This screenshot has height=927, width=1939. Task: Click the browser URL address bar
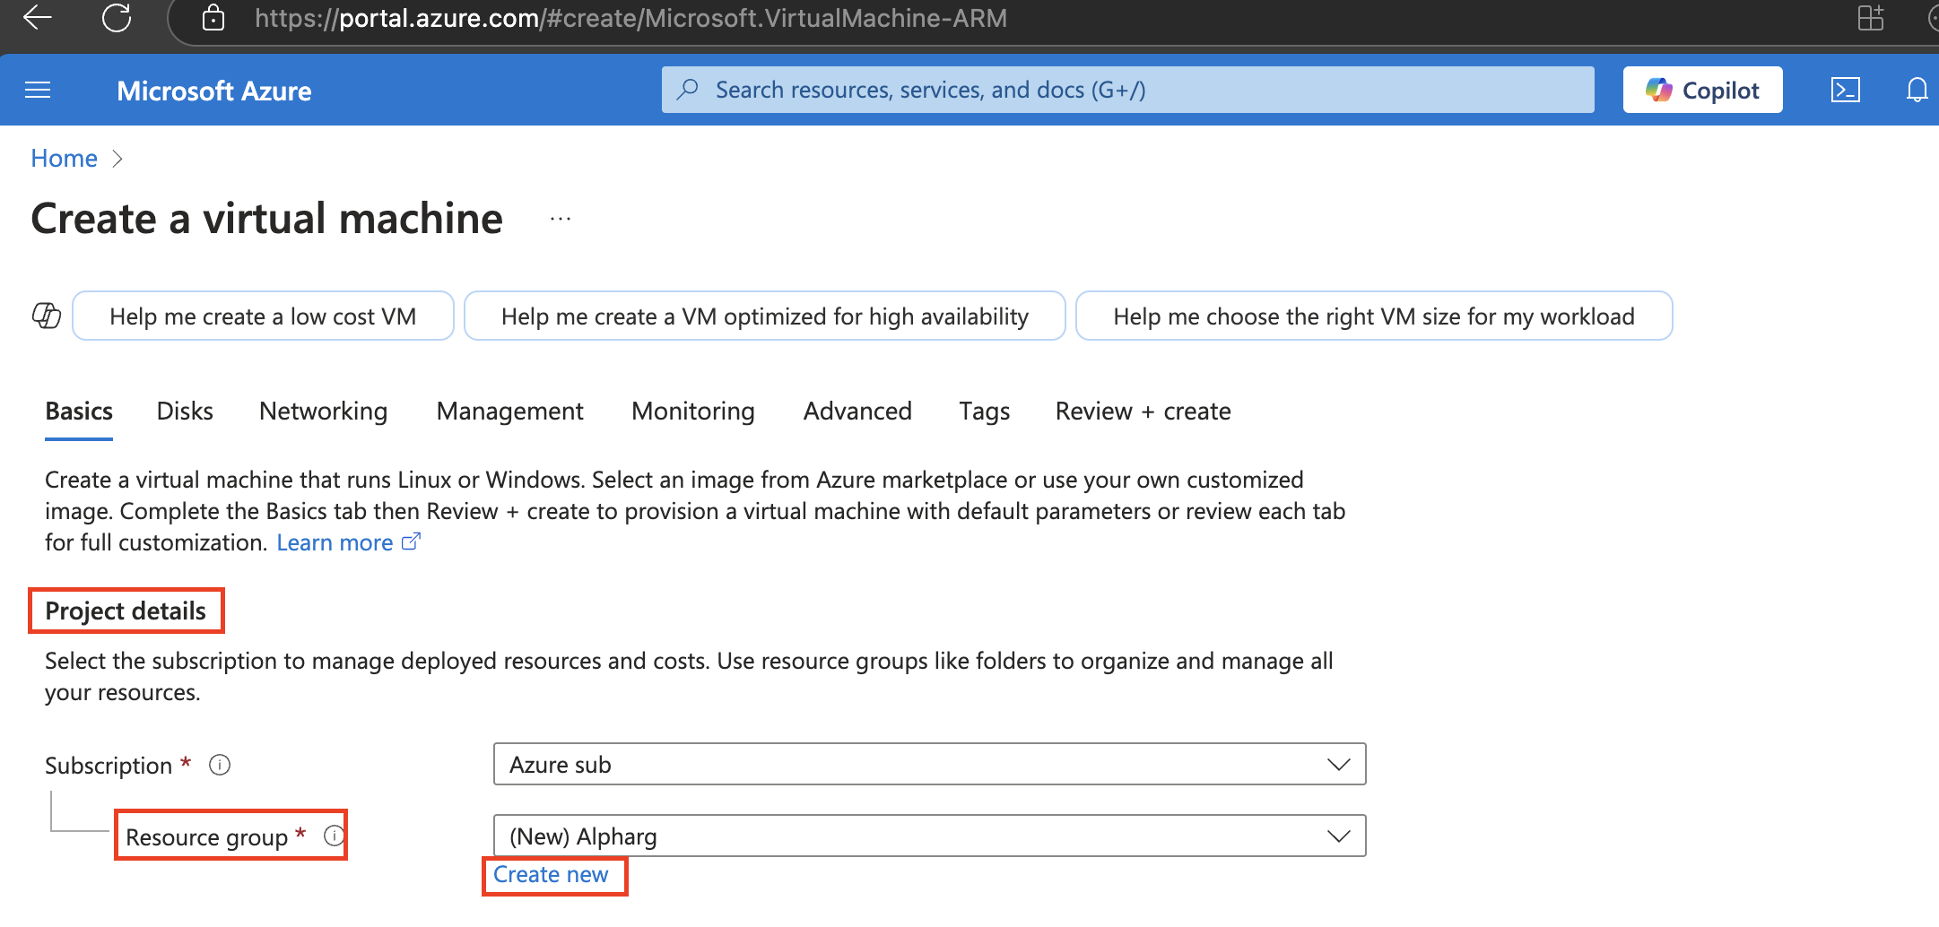(630, 18)
